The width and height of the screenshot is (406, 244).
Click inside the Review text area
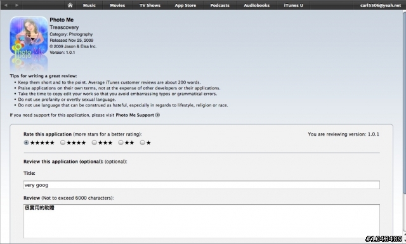point(202,221)
